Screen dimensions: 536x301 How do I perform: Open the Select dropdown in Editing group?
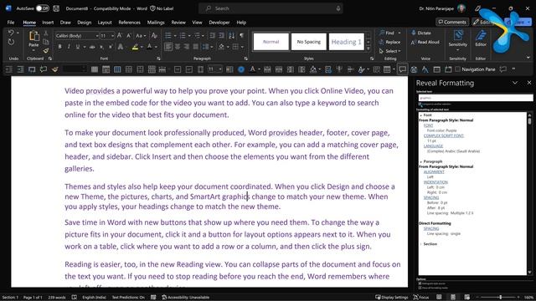[389, 51]
